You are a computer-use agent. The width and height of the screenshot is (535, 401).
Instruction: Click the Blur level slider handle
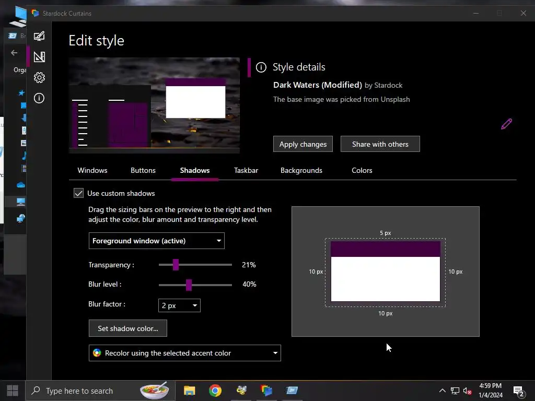click(x=189, y=285)
